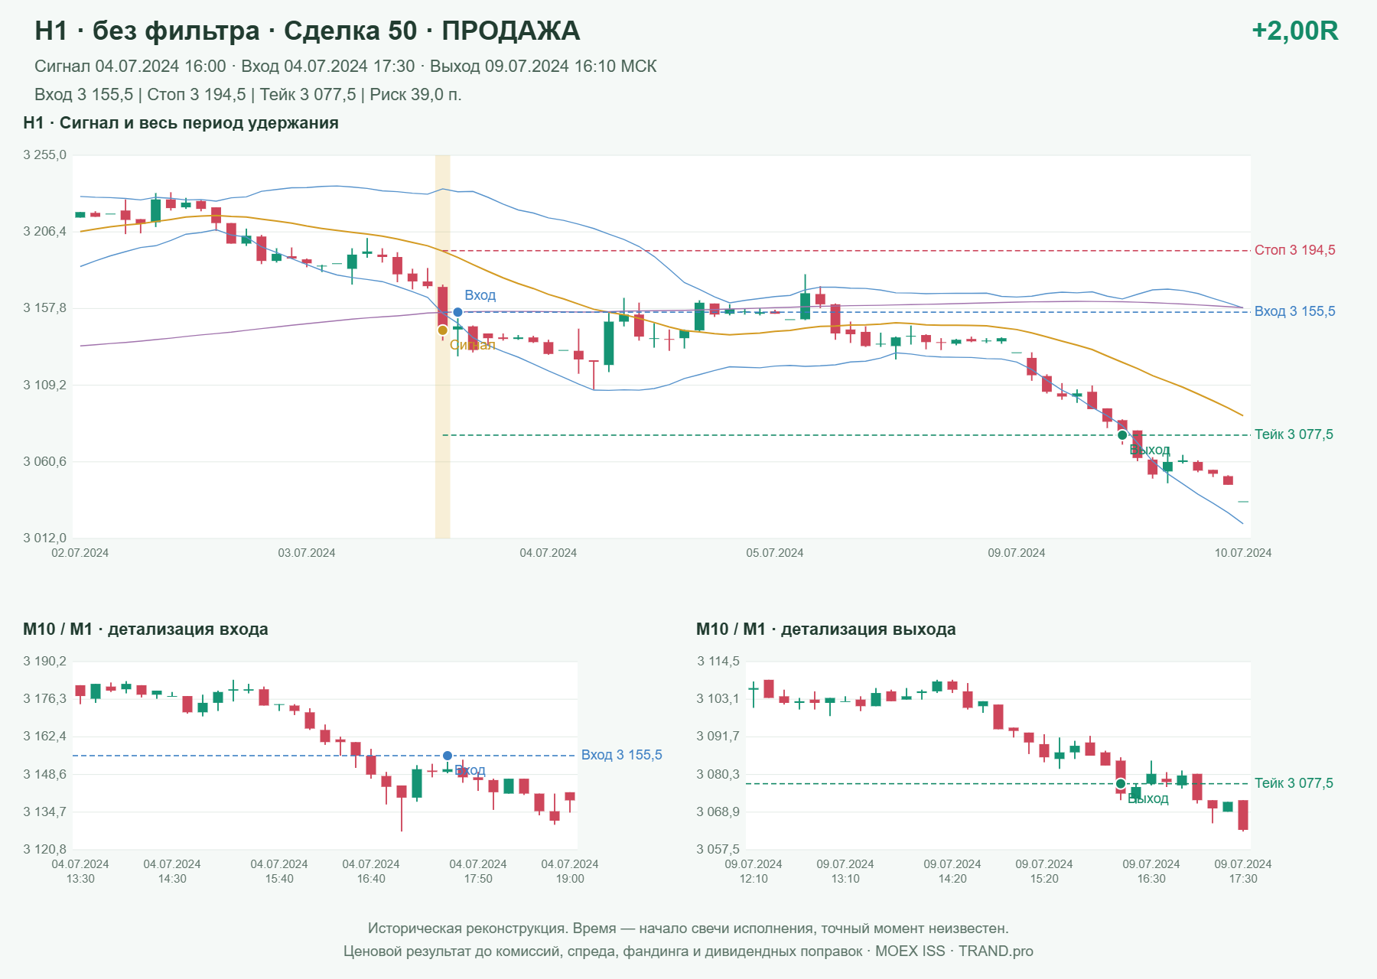Click the 'MOEX ISS · TRAND.pro' footer text
The width and height of the screenshot is (1377, 979).
coord(954,951)
